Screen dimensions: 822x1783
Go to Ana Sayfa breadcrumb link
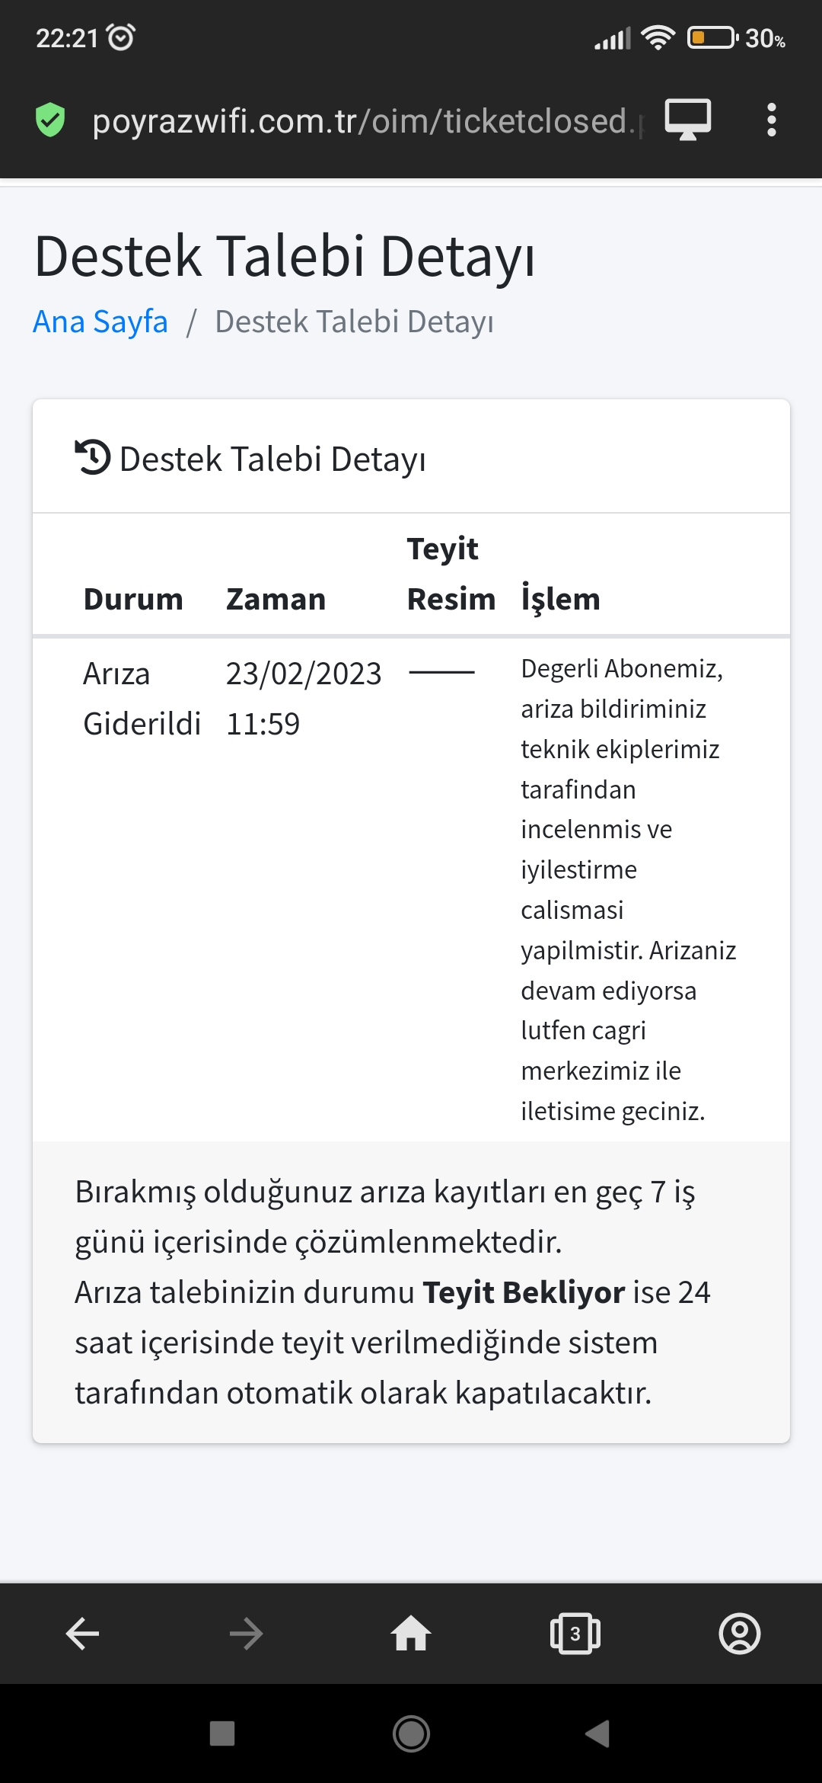(x=100, y=322)
